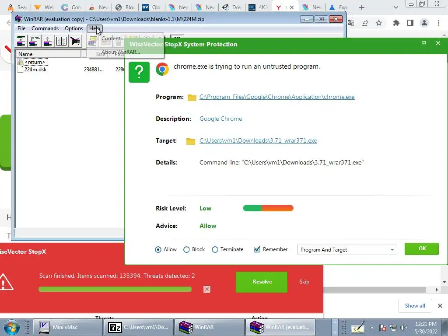This screenshot has width=448, height=336.
Task: Open the 3.71_wrar371.exe target link
Action: (x=258, y=140)
